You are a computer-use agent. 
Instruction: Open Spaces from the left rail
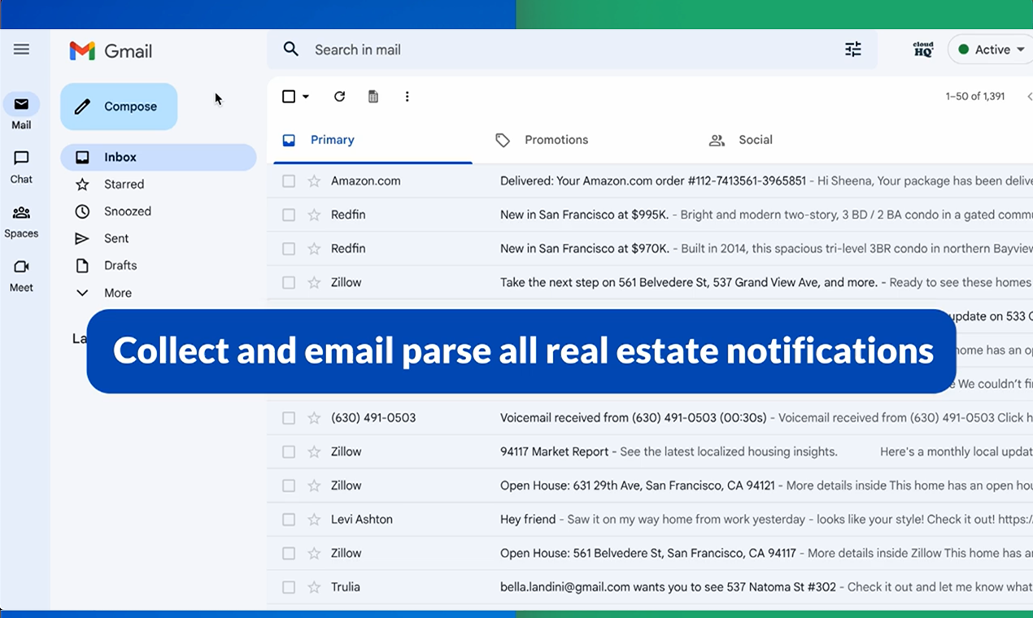[x=21, y=220]
